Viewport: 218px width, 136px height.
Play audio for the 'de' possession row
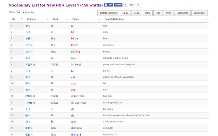click(29, 116)
